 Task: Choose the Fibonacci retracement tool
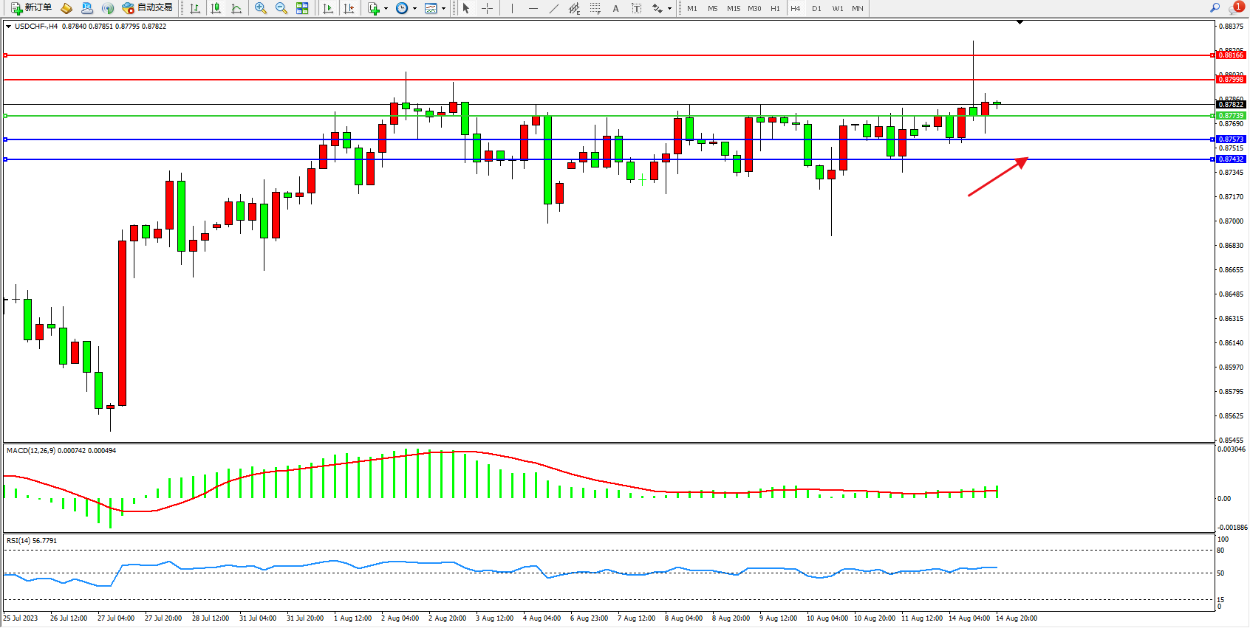(x=595, y=9)
